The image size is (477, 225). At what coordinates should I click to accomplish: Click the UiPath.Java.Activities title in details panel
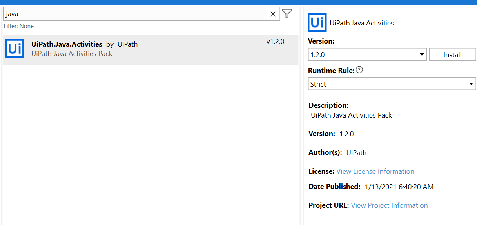tap(362, 23)
